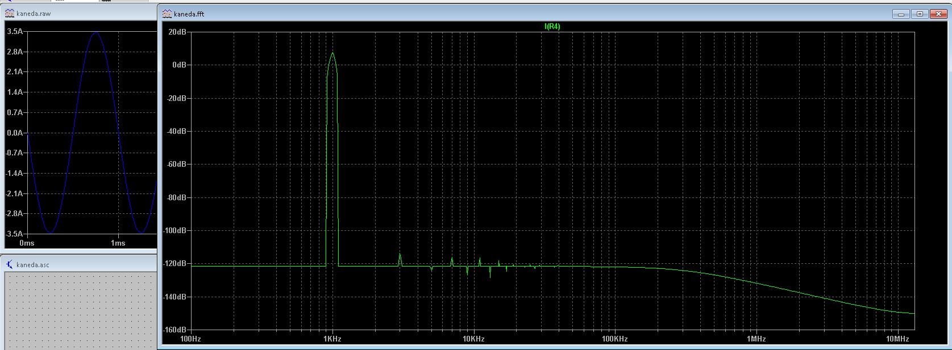Click the -160dB axis label
The height and width of the screenshot is (350, 952).
(174, 330)
